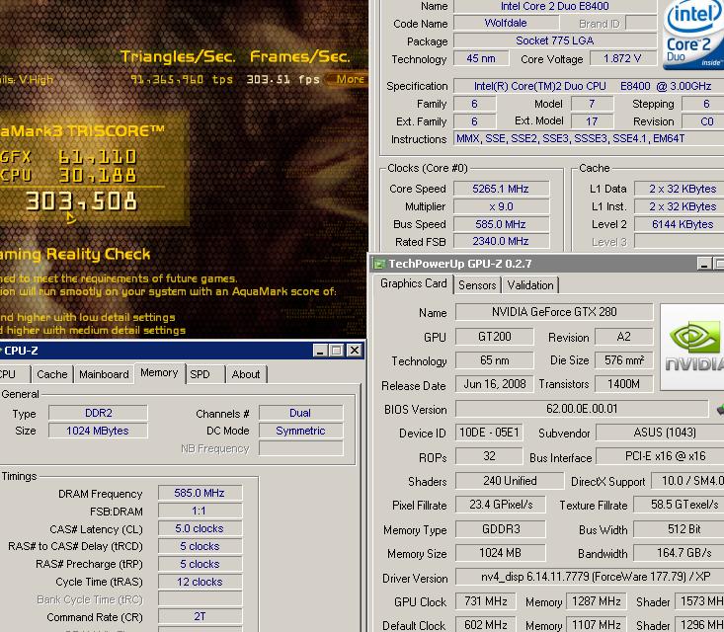
Task: Click the Level 2 cache value 6144 KBytes
Action: coord(680,224)
